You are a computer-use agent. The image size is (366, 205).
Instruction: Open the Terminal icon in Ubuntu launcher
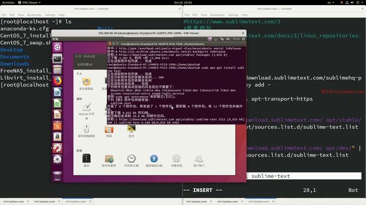point(57,59)
